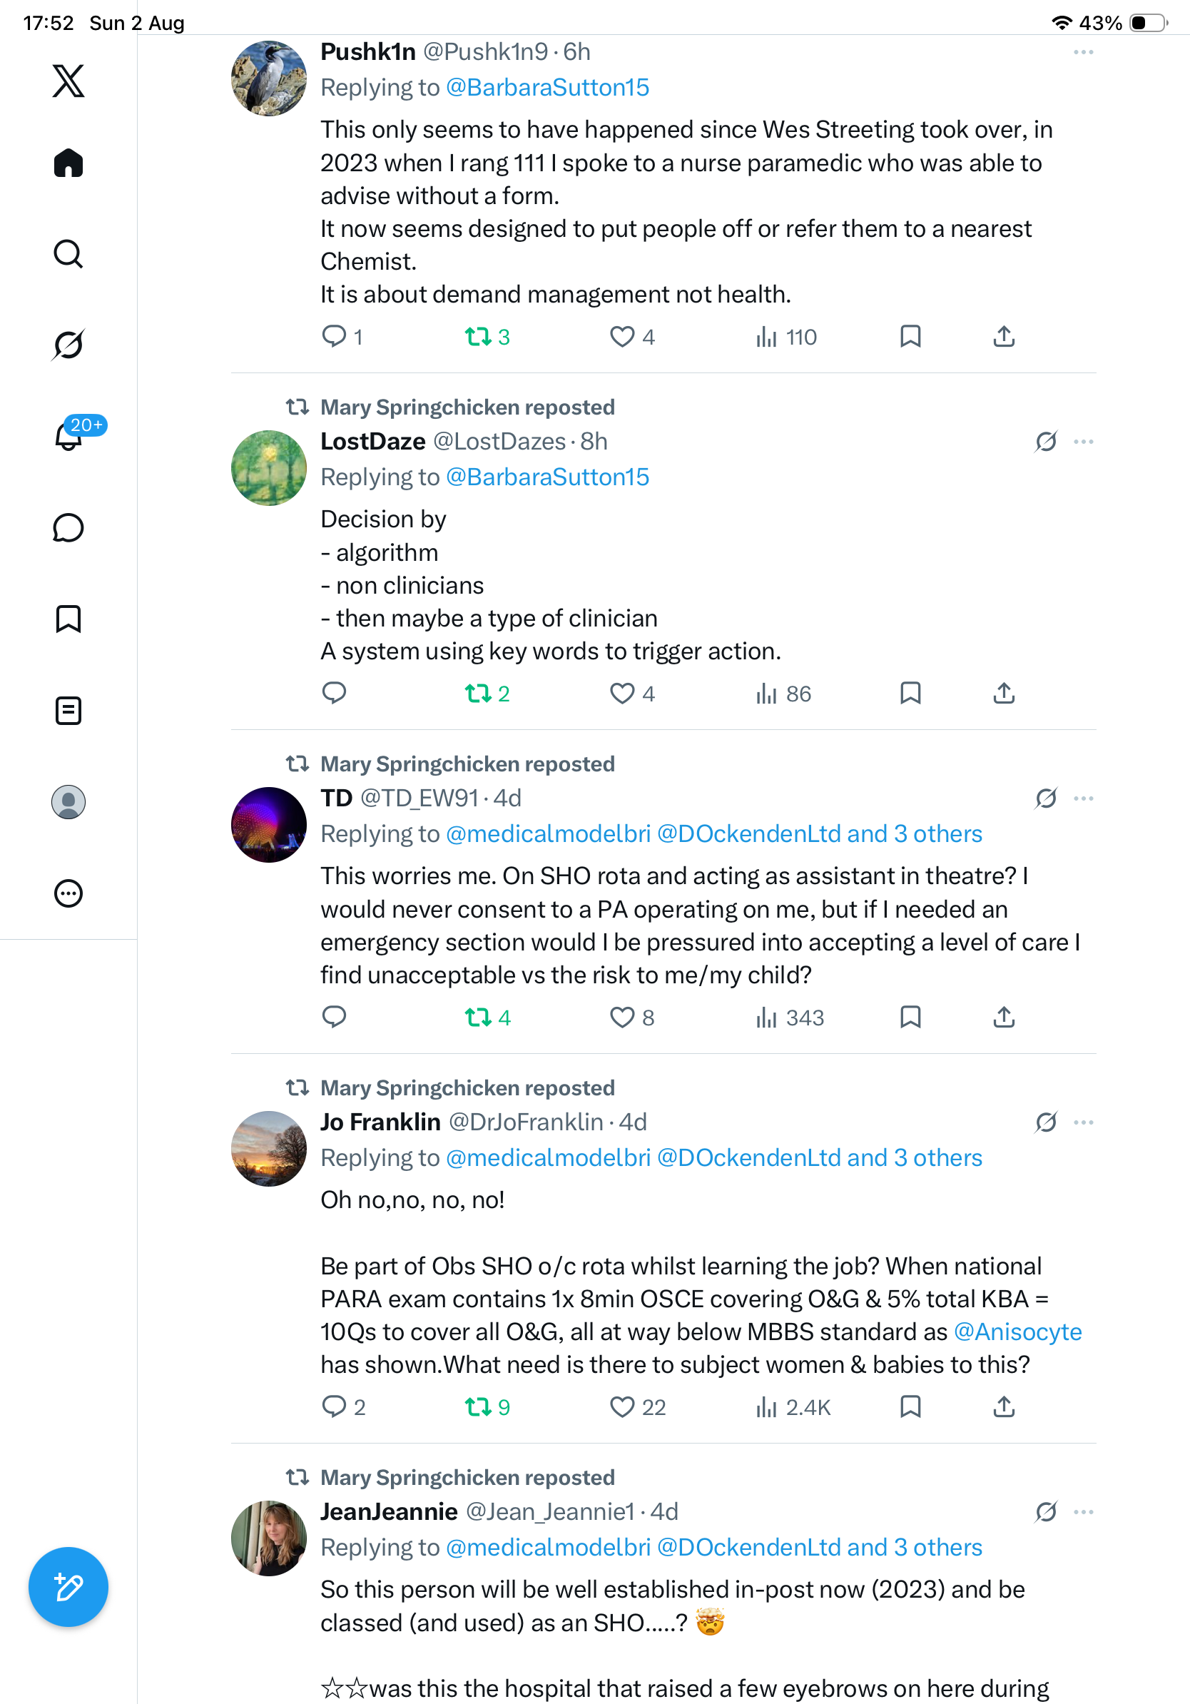
Task: Go to Home tab in sidebar
Action: 68,163
